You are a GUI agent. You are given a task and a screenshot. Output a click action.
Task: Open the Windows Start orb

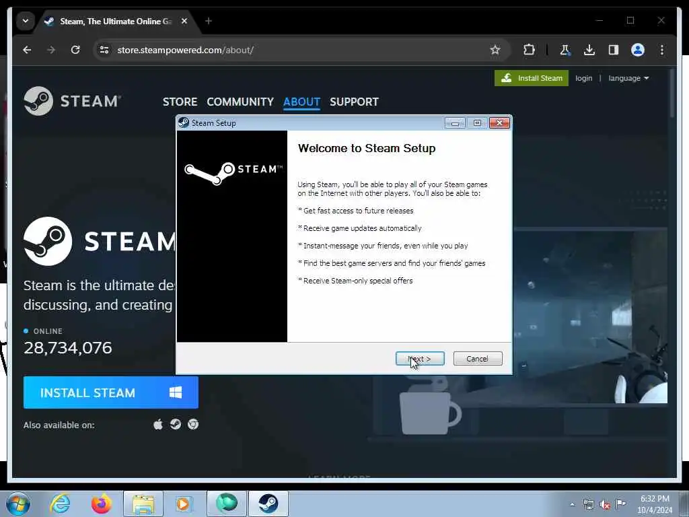pos(18,504)
